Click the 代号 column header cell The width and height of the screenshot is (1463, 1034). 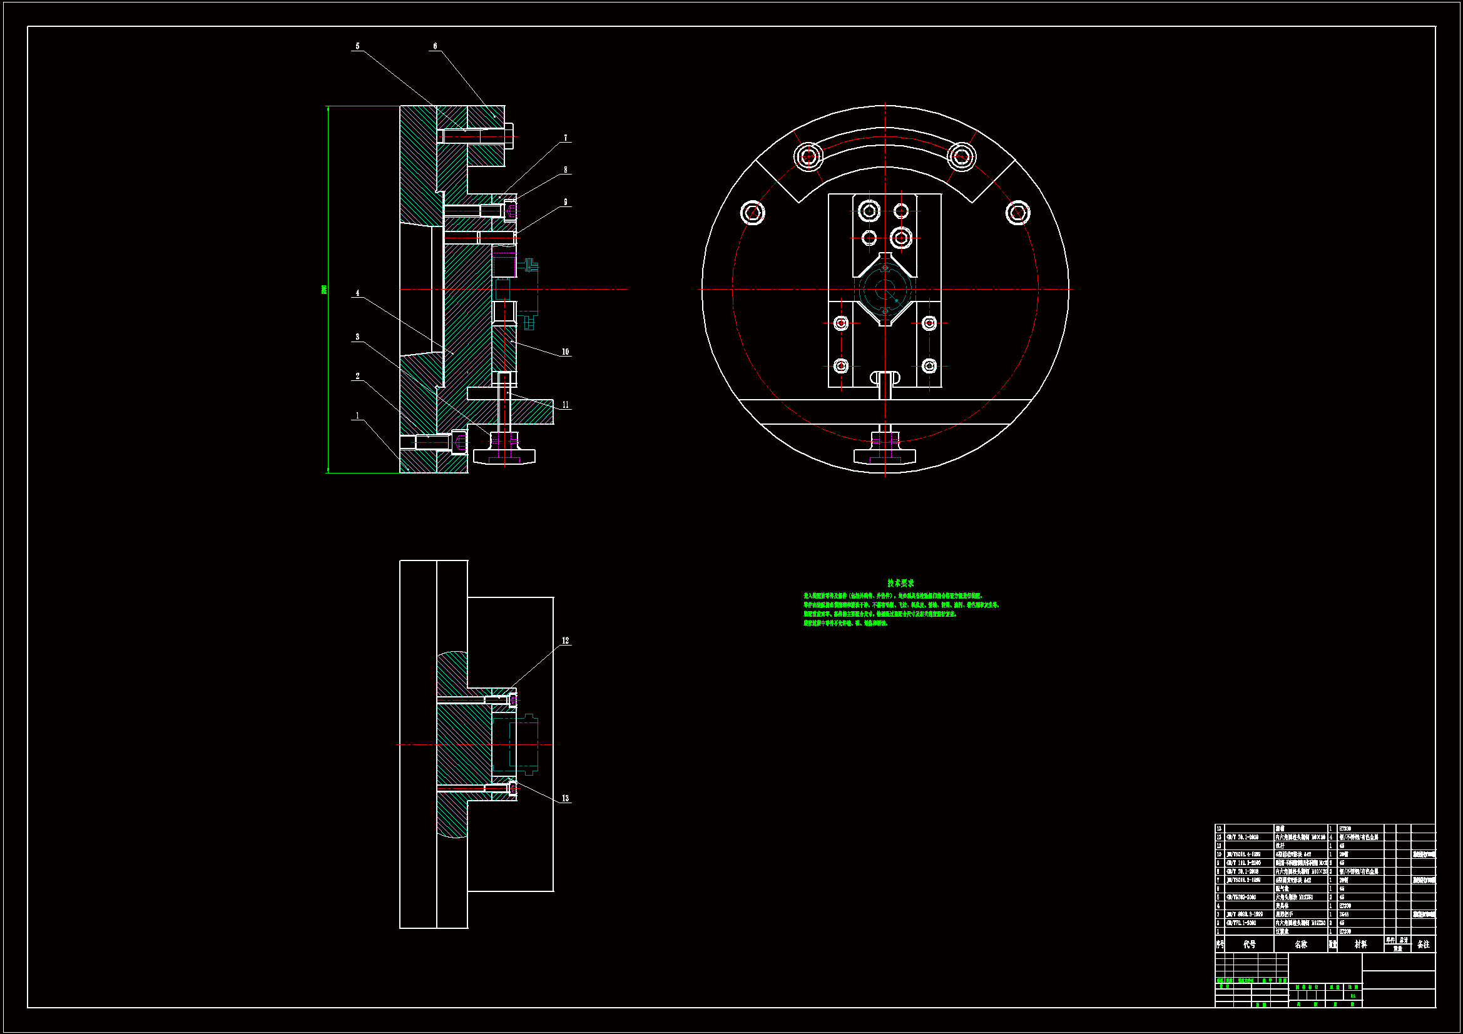pos(1250,945)
